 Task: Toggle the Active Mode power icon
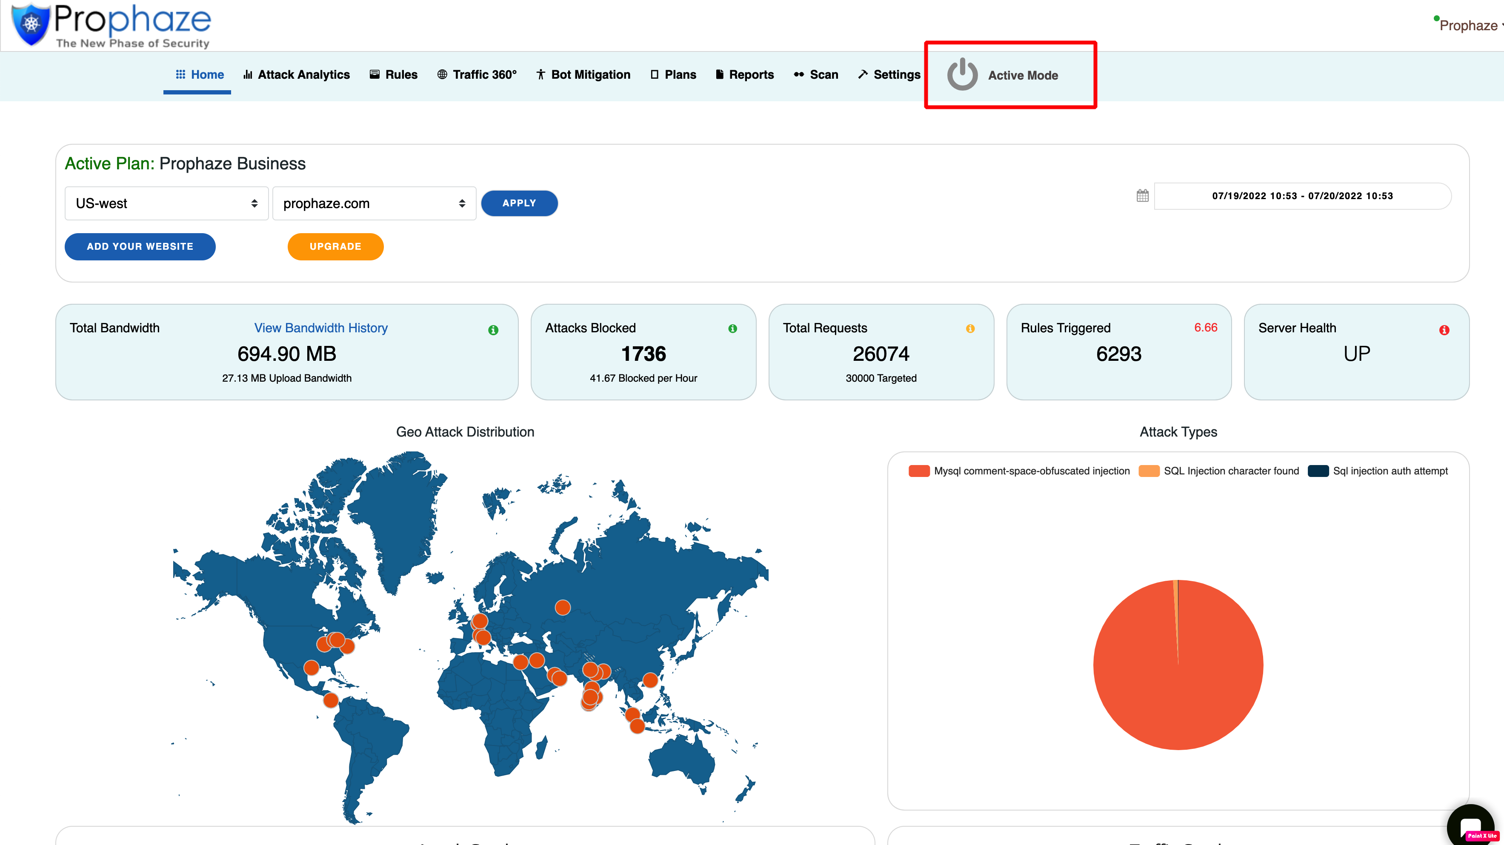point(962,75)
